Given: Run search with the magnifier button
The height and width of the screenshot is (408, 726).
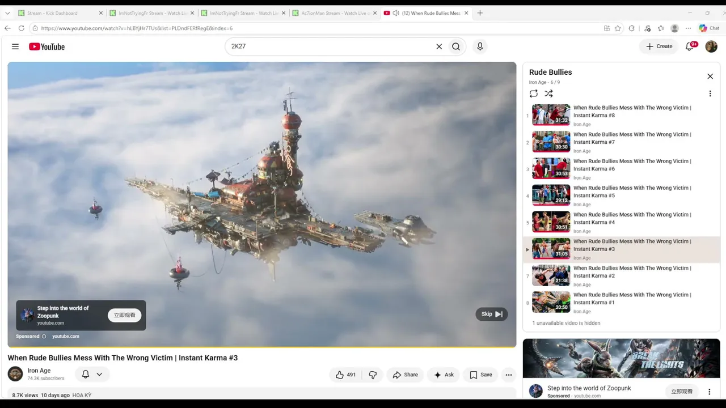Looking at the screenshot, I should tap(456, 46).
